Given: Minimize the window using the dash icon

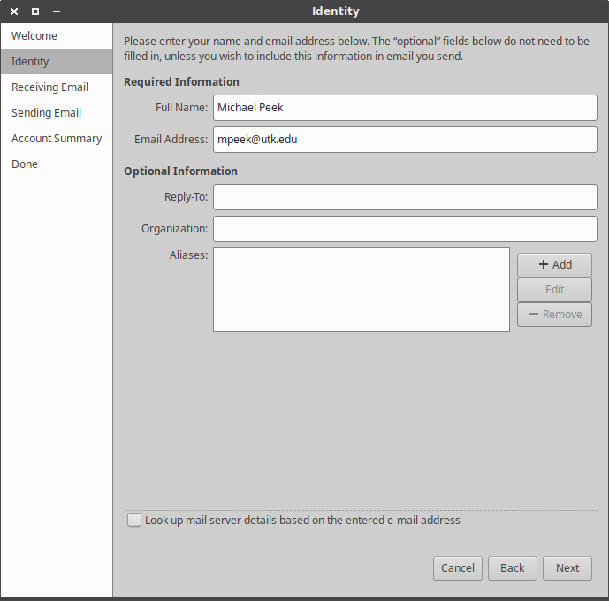Looking at the screenshot, I should [x=57, y=11].
